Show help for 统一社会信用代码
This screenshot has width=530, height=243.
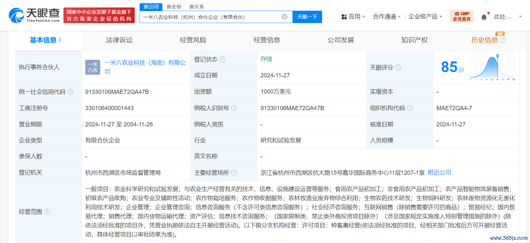coord(70,92)
